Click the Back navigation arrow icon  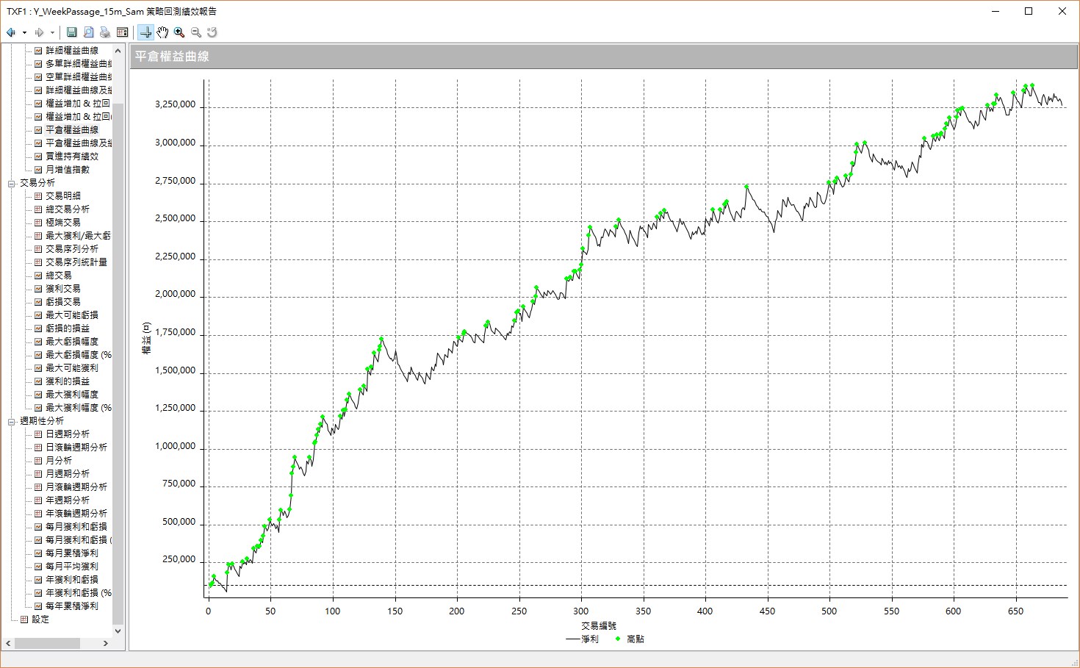[x=11, y=32]
